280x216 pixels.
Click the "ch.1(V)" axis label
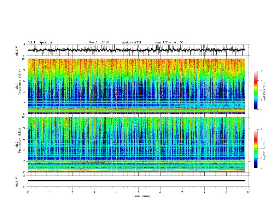(x=17, y=50)
